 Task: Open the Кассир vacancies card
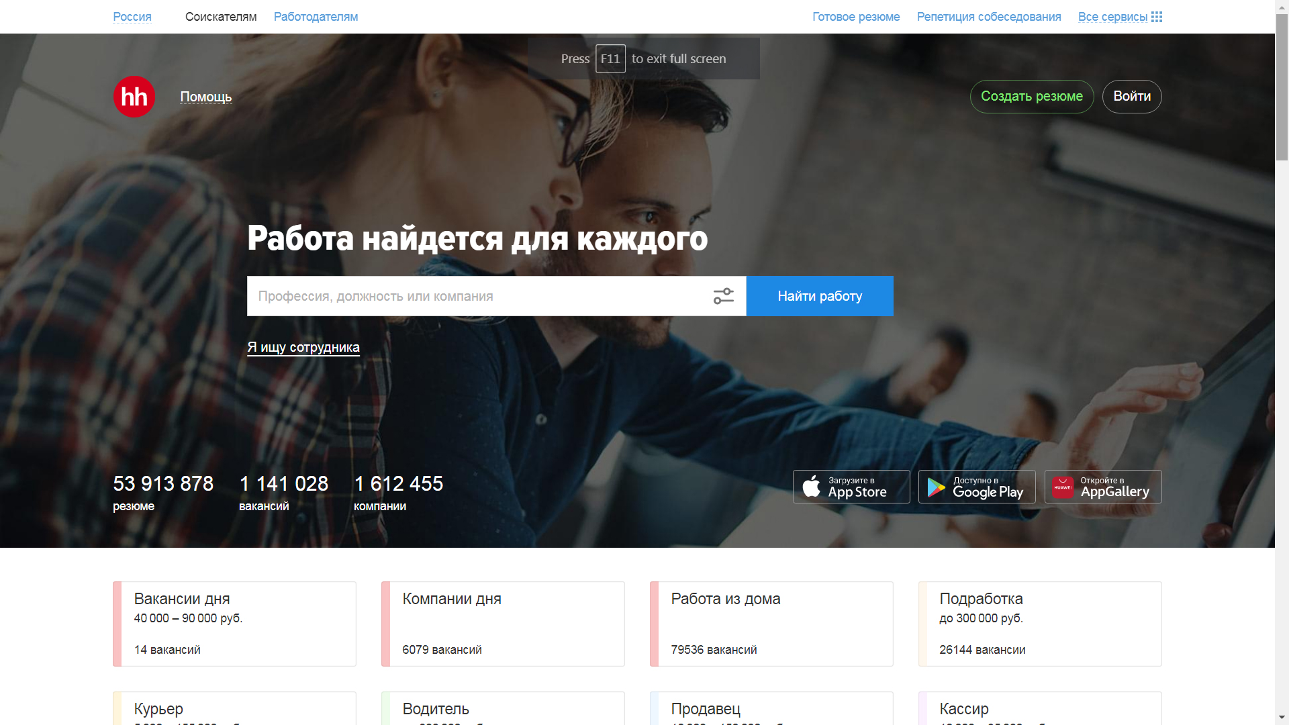[1040, 708]
